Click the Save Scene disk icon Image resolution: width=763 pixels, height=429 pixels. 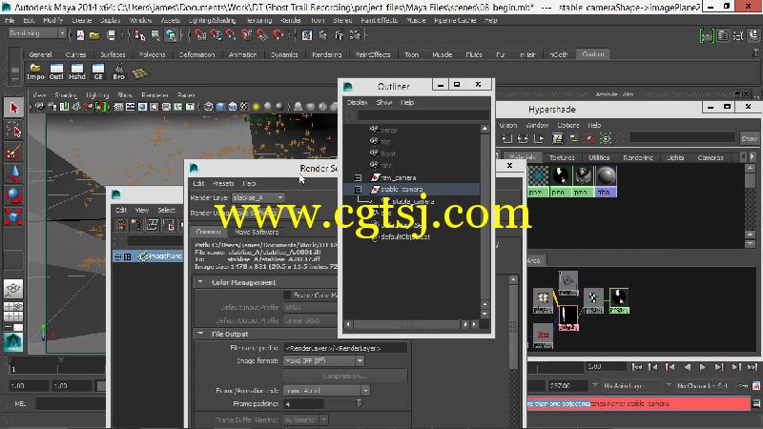[111, 35]
